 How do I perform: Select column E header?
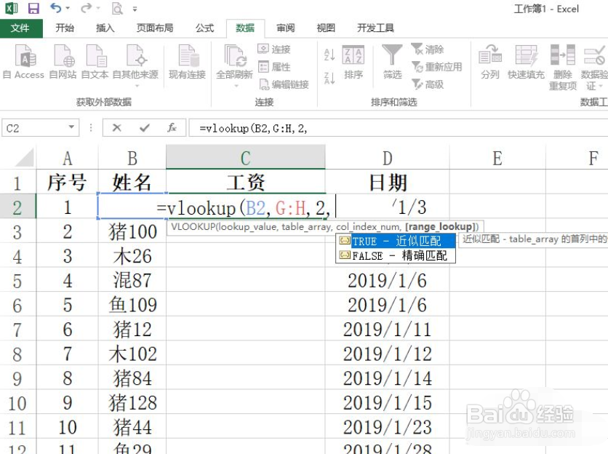[497, 158]
